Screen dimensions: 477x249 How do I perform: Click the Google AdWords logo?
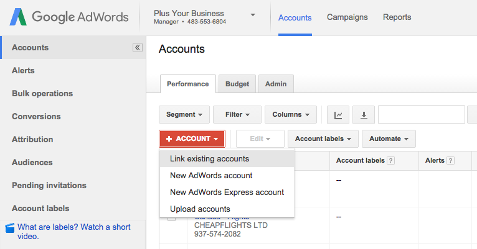pyautogui.click(x=69, y=17)
